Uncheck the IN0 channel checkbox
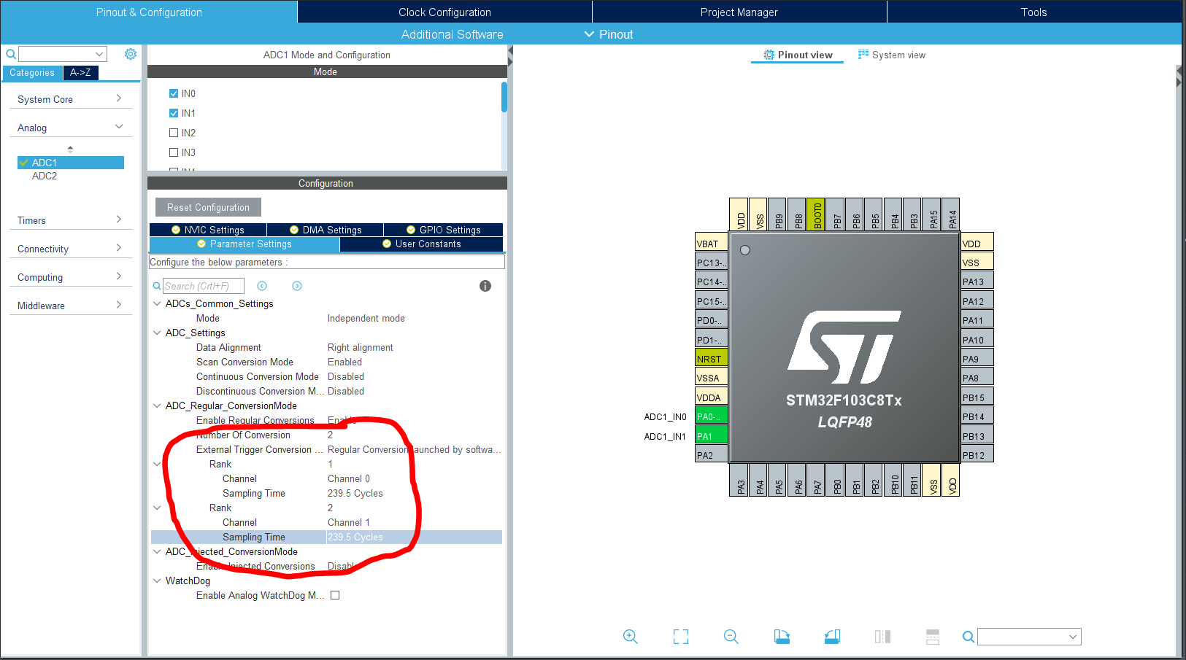Image resolution: width=1186 pixels, height=660 pixels. [174, 93]
